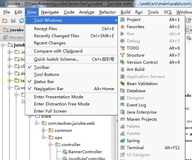Click the Run play icon in submenu

point(122,34)
